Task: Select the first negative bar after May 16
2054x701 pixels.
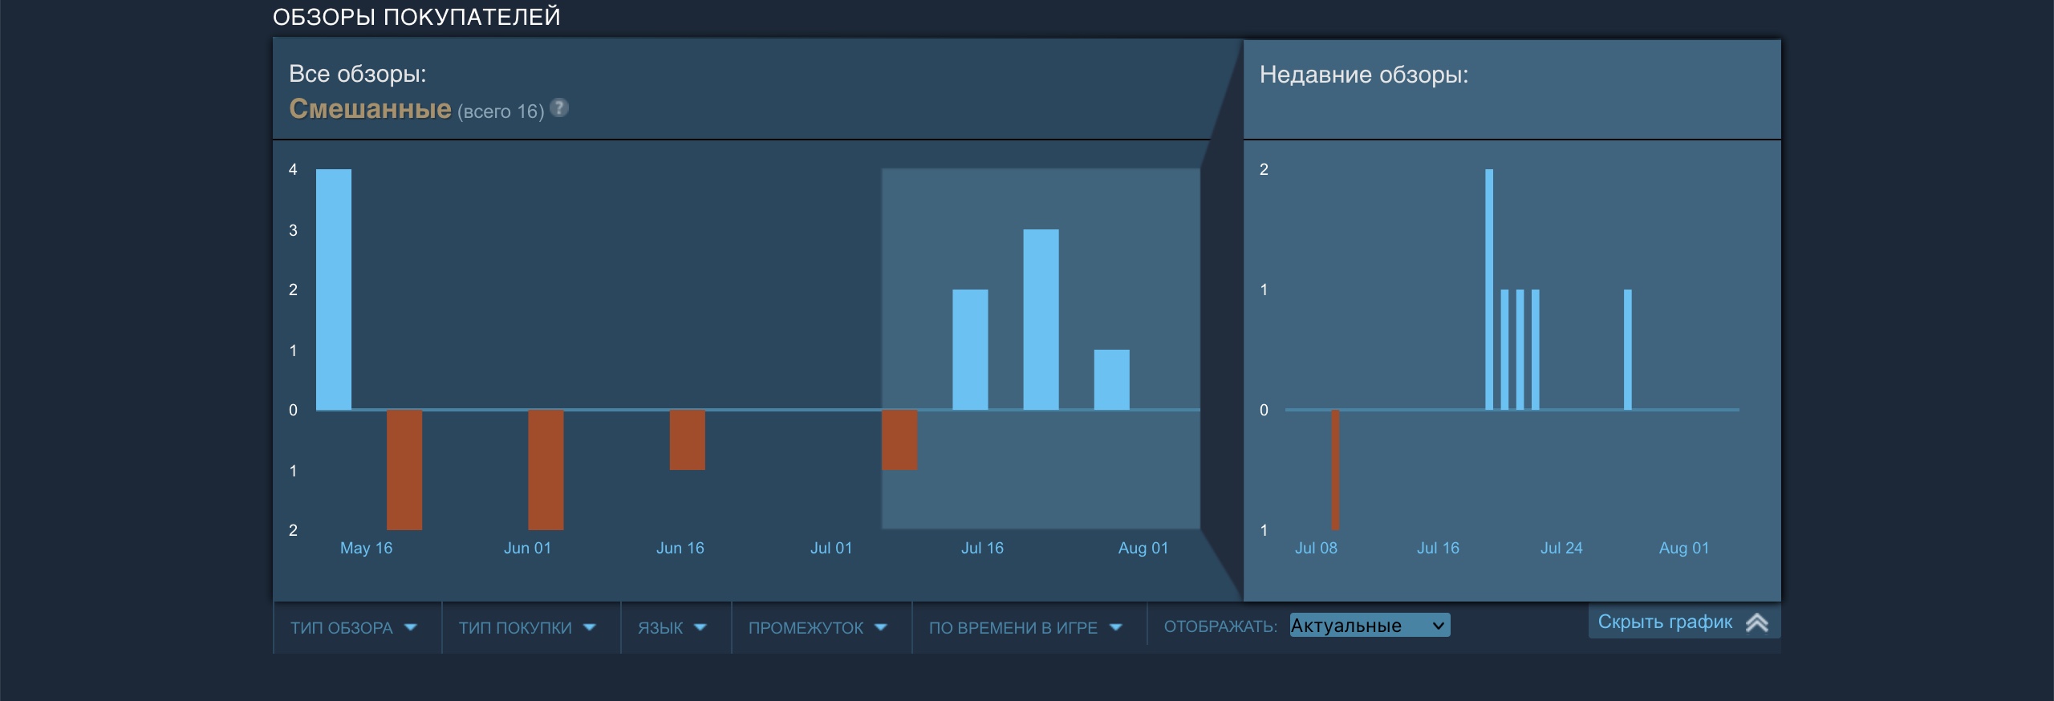Action: point(404,470)
